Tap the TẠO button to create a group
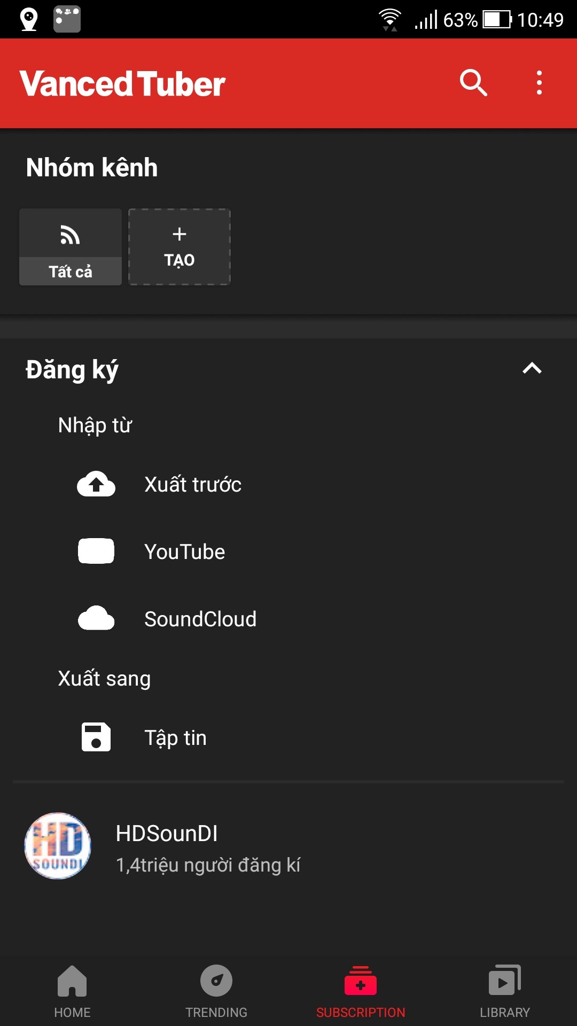Screen dimensions: 577x1026 pyautogui.click(x=179, y=246)
